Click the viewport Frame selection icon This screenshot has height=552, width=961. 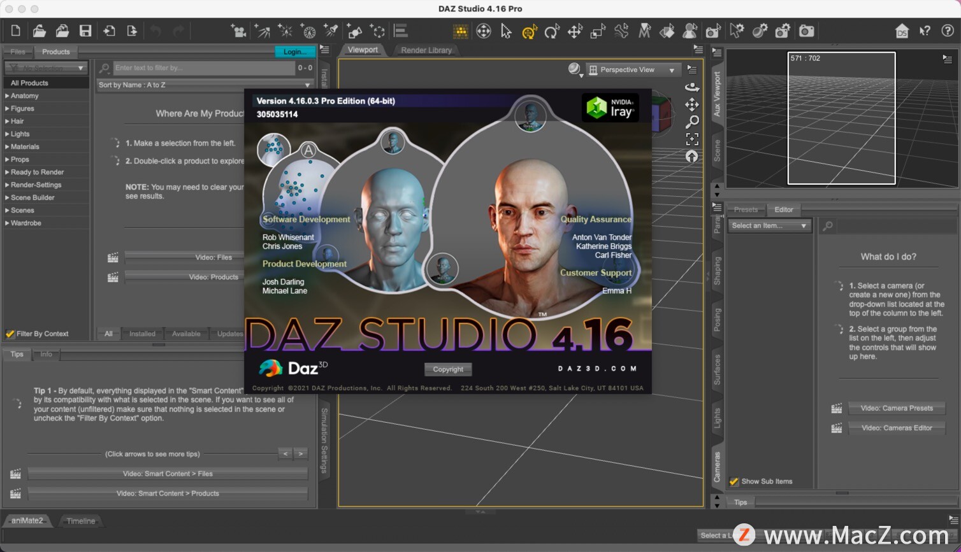tap(692, 139)
